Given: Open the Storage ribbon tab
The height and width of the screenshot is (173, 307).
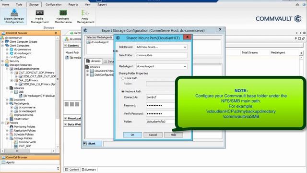Looking at the screenshot, I should (x=34, y=4).
